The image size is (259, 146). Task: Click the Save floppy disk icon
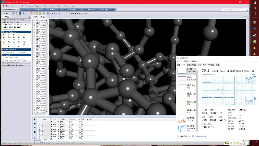pos(20,13)
